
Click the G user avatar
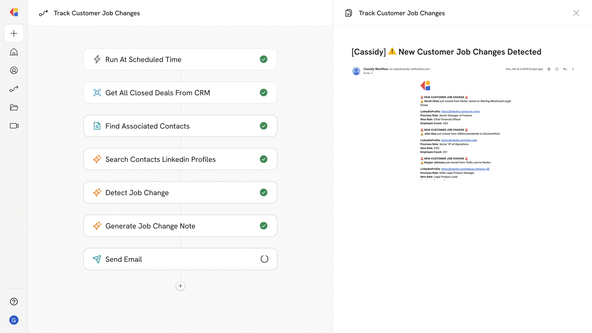point(14,320)
